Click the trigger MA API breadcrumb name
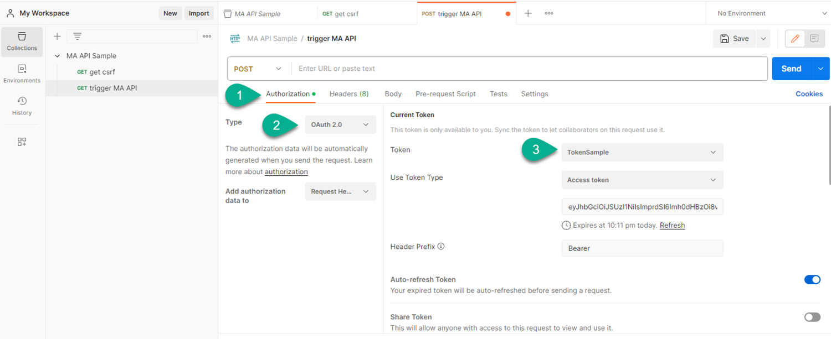The image size is (831, 339). [x=331, y=39]
